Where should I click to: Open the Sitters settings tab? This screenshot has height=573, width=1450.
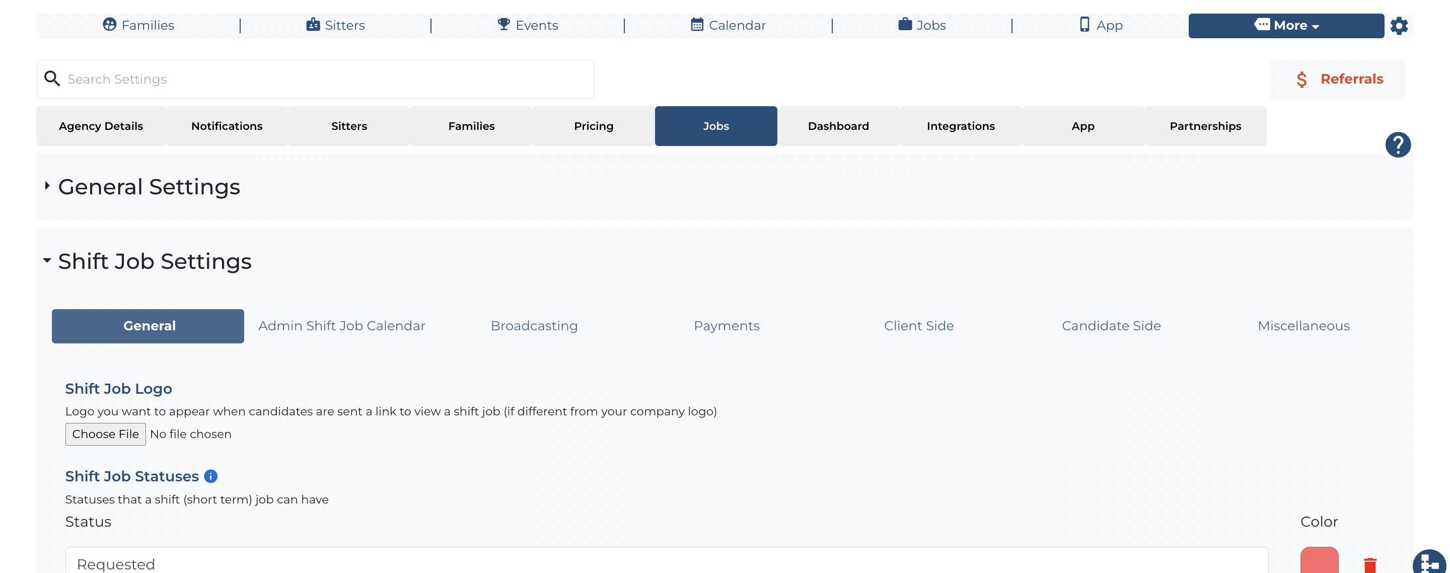coord(349,126)
